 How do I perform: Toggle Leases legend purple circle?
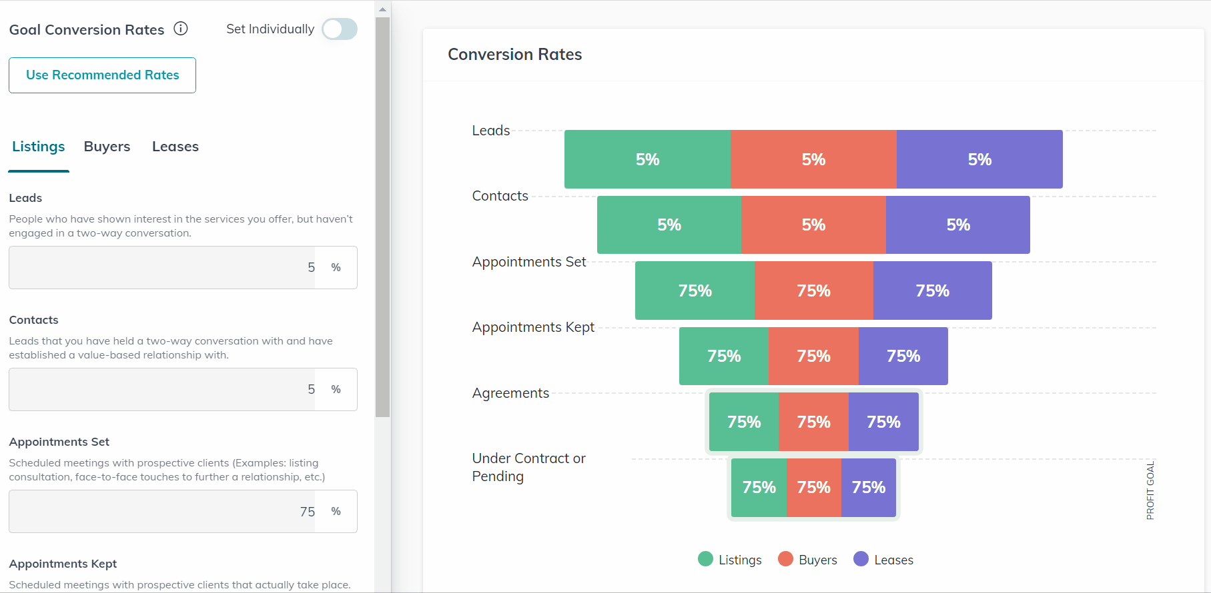861,559
